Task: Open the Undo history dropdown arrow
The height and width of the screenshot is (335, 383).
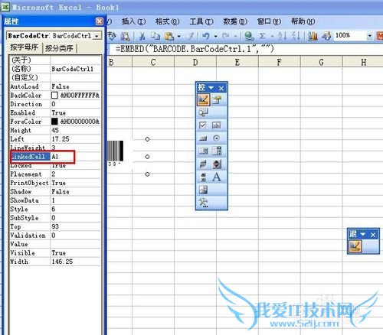Action: pos(216,36)
